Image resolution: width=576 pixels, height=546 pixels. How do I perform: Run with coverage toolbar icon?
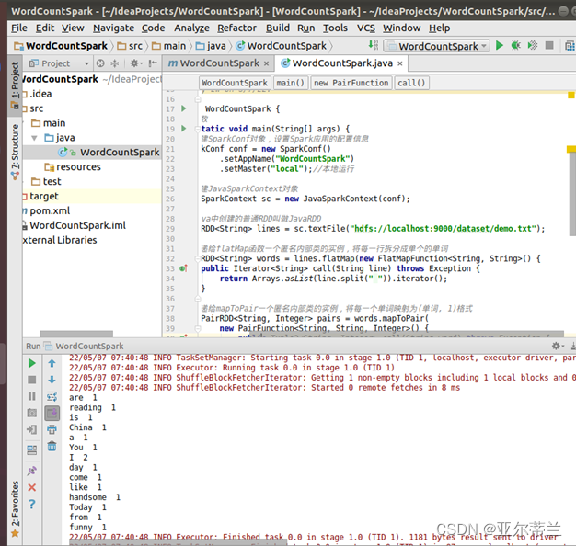(x=532, y=46)
